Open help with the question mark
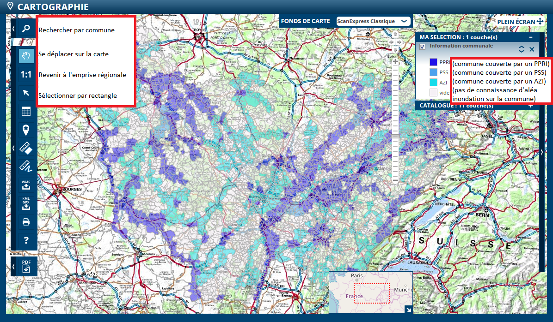The image size is (553, 322). click(26, 240)
